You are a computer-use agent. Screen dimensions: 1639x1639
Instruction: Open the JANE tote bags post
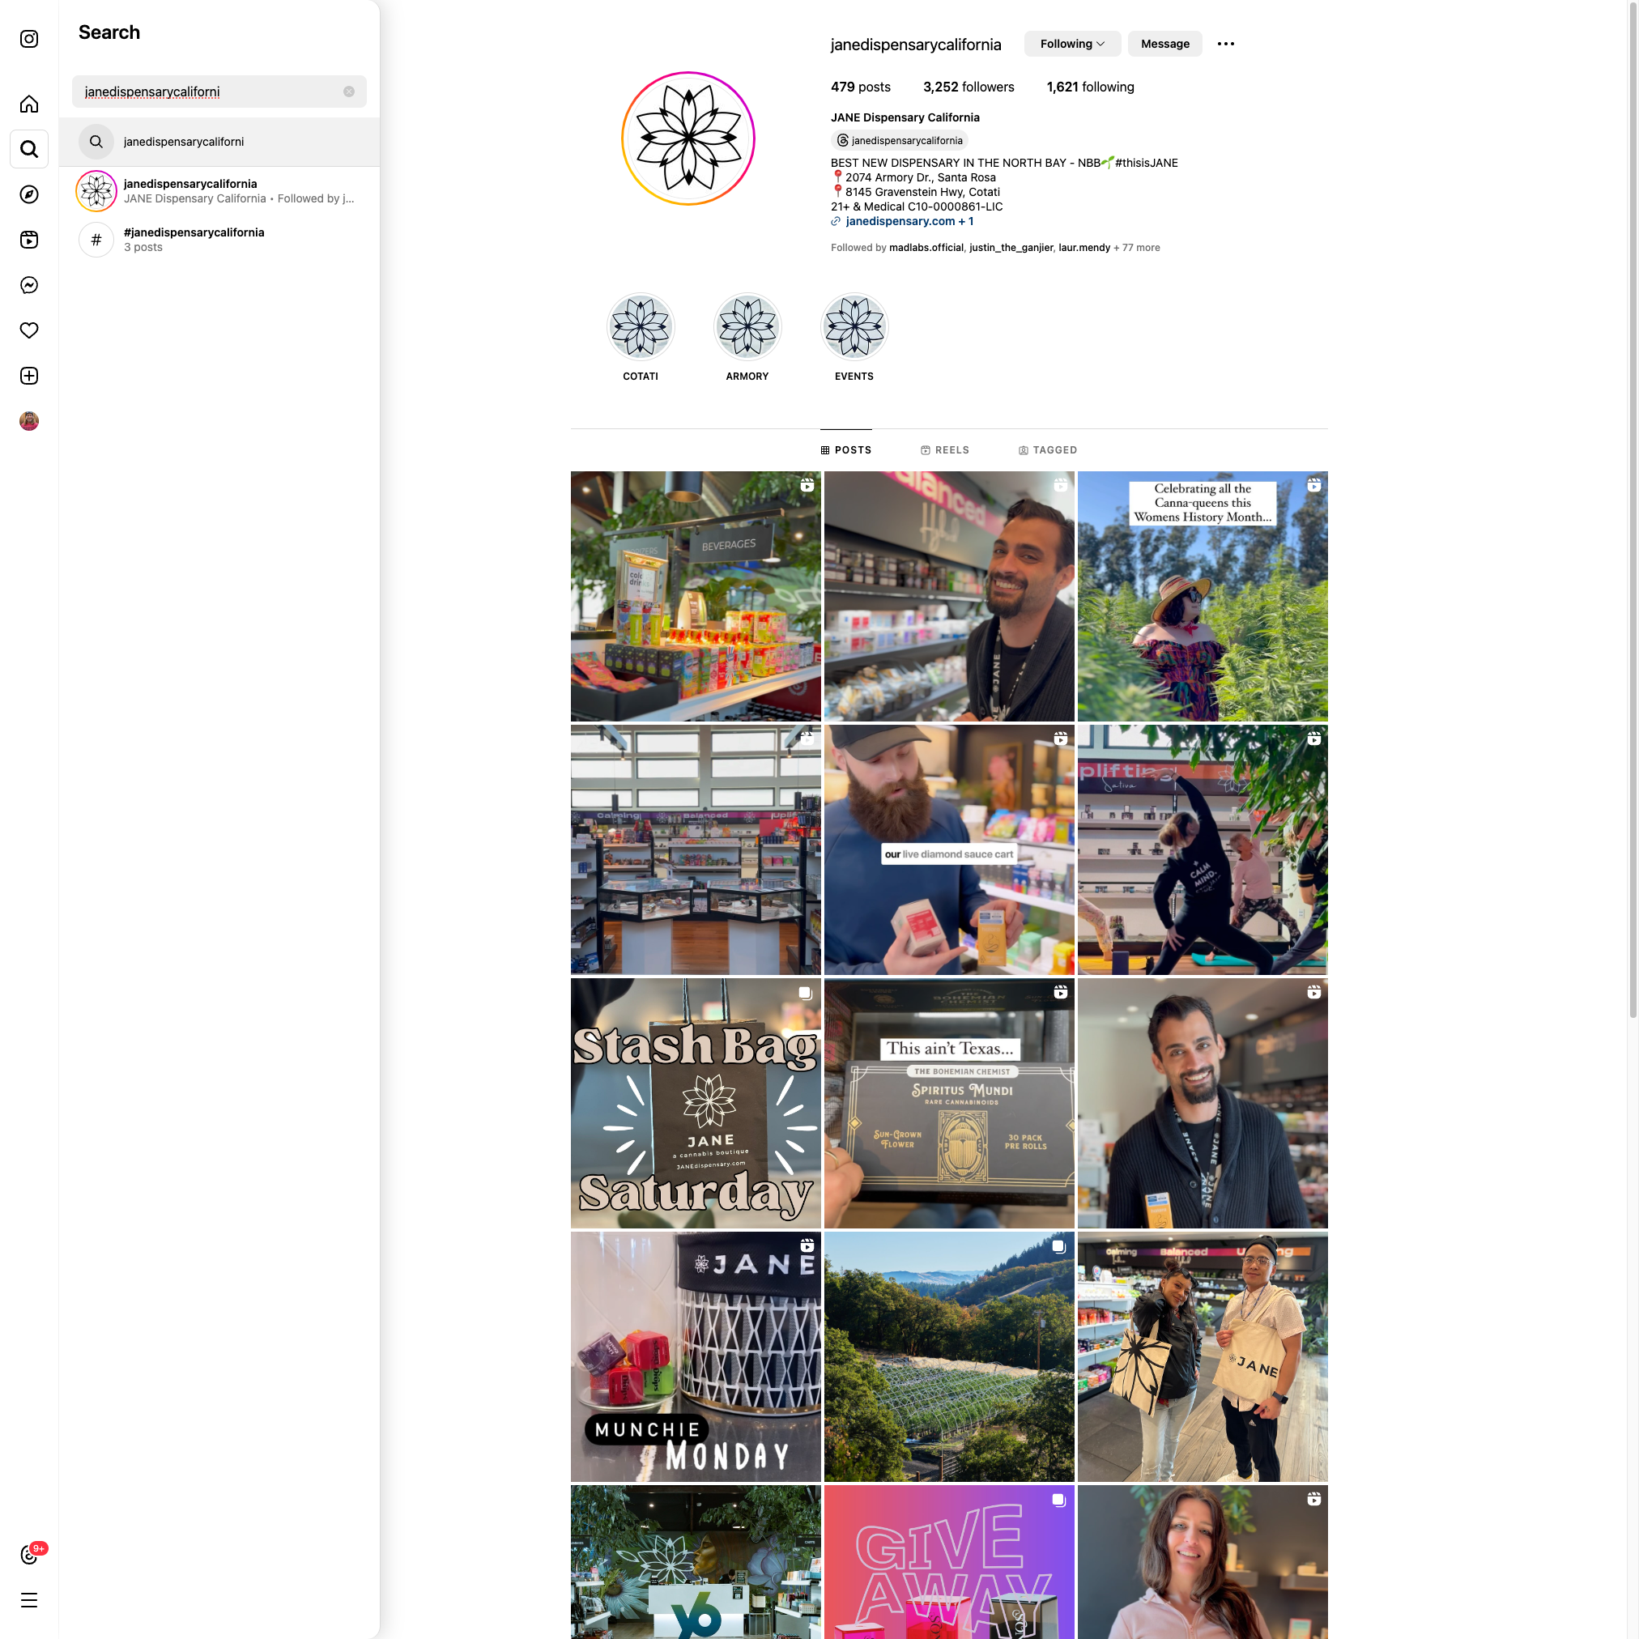(1202, 1356)
